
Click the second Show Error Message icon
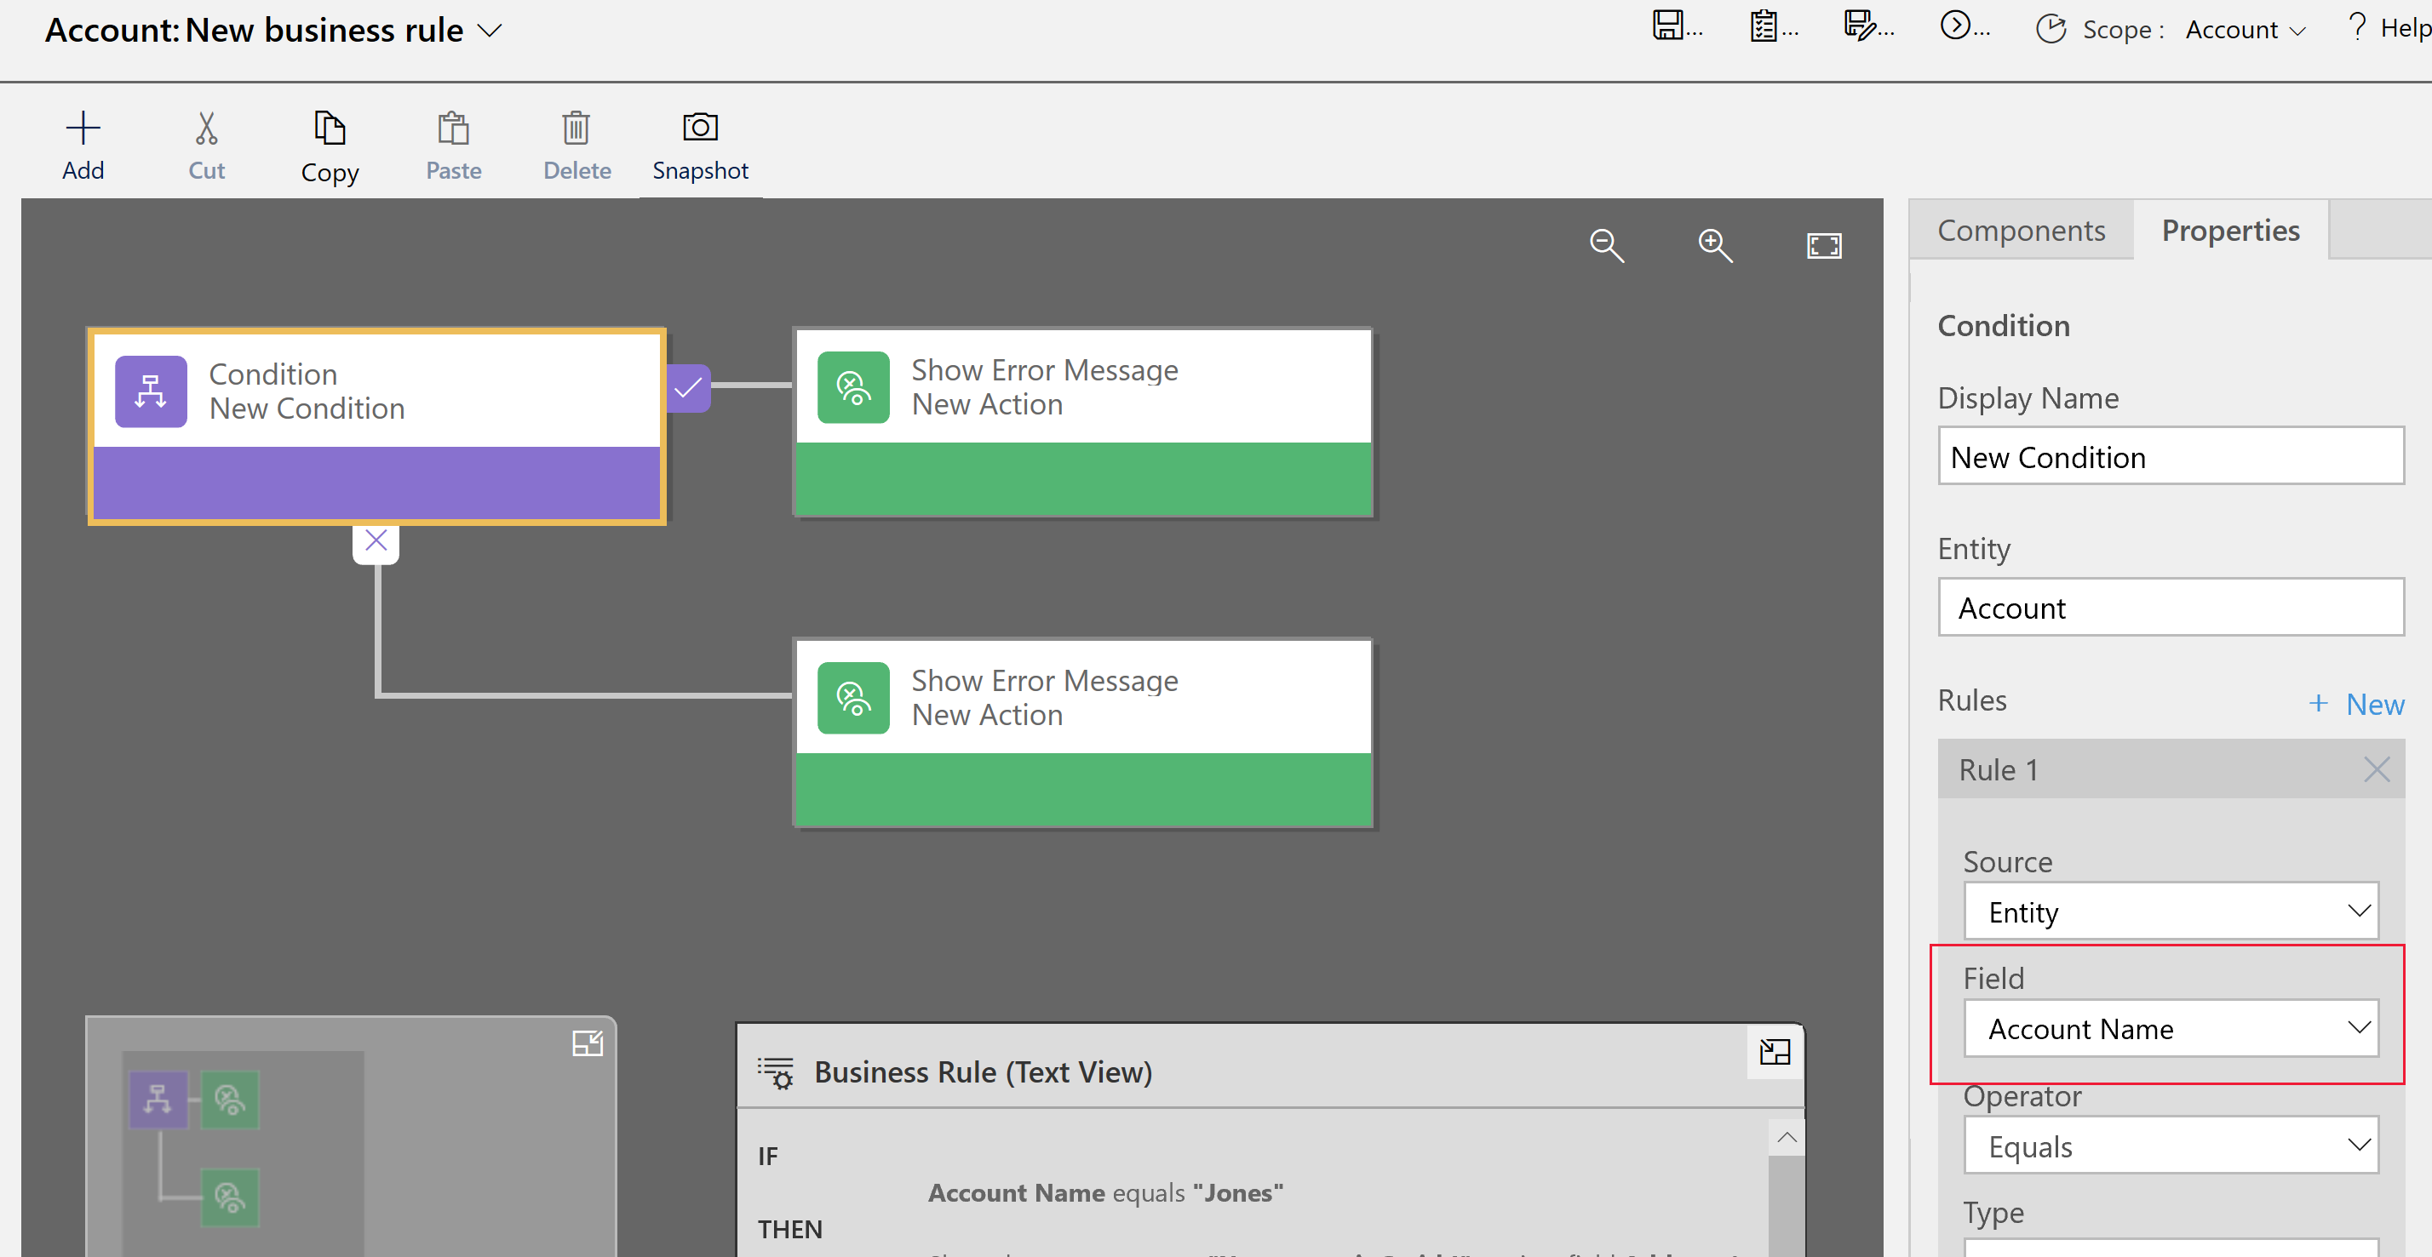tap(850, 699)
